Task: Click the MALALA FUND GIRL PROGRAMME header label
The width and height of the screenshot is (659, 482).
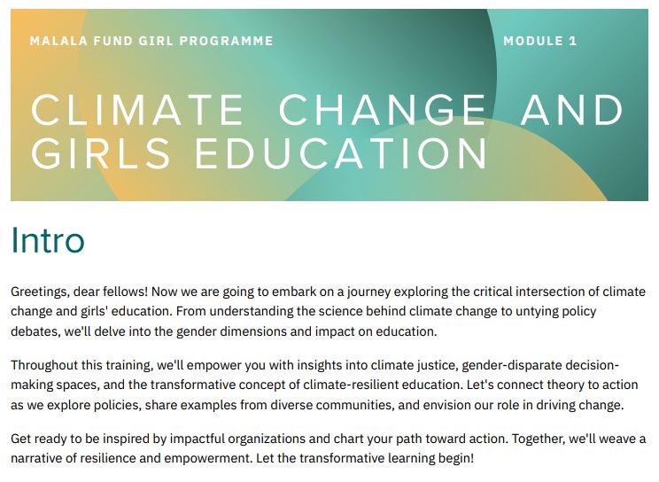Action: click(151, 41)
